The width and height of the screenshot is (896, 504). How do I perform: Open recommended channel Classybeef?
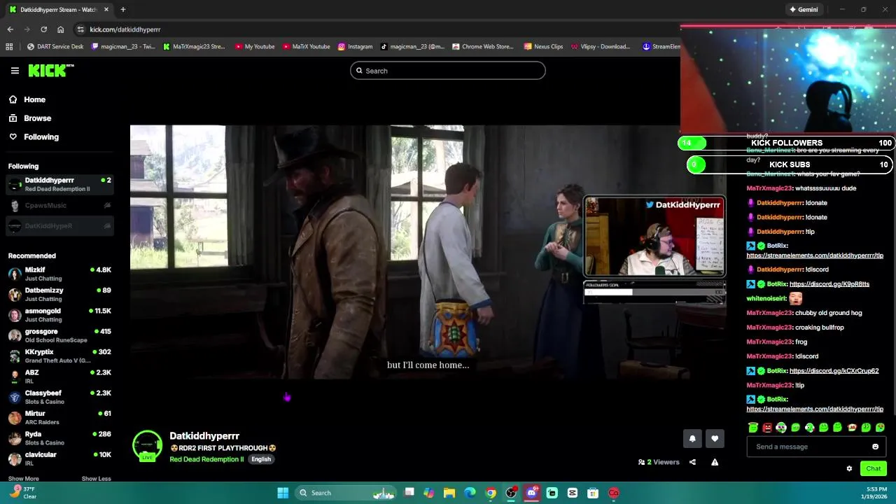[x=59, y=397]
